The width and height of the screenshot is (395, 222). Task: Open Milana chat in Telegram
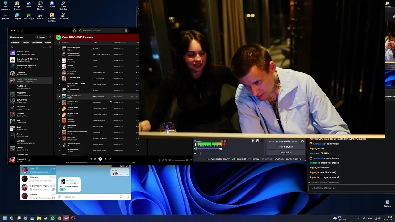point(38,170)
